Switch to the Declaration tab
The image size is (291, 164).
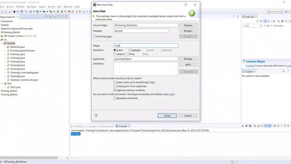[106, 126]
